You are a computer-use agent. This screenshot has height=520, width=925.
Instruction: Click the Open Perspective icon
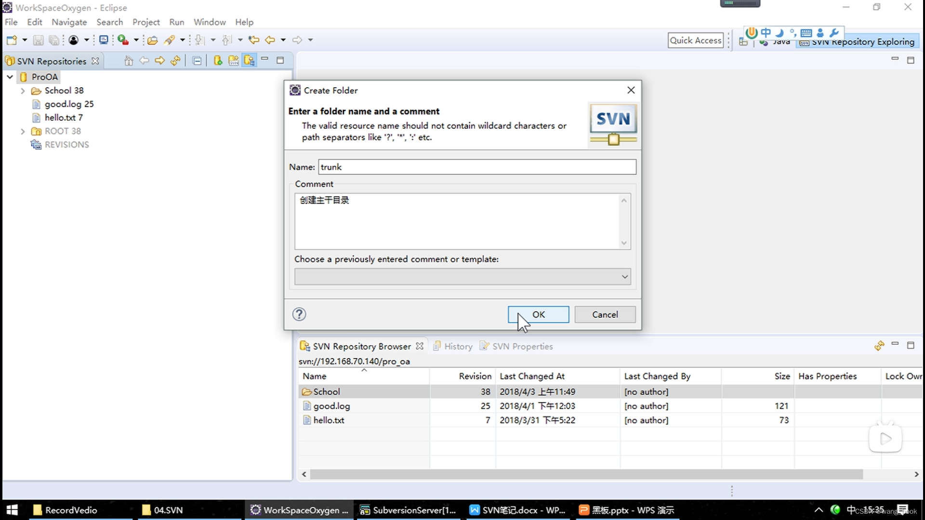(743, 42)
